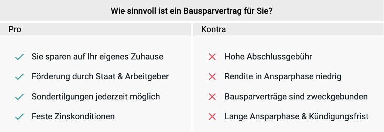Click the checkmark next to 'Förderung durch Staat & Arbeitgeber'

coord(19,77)
